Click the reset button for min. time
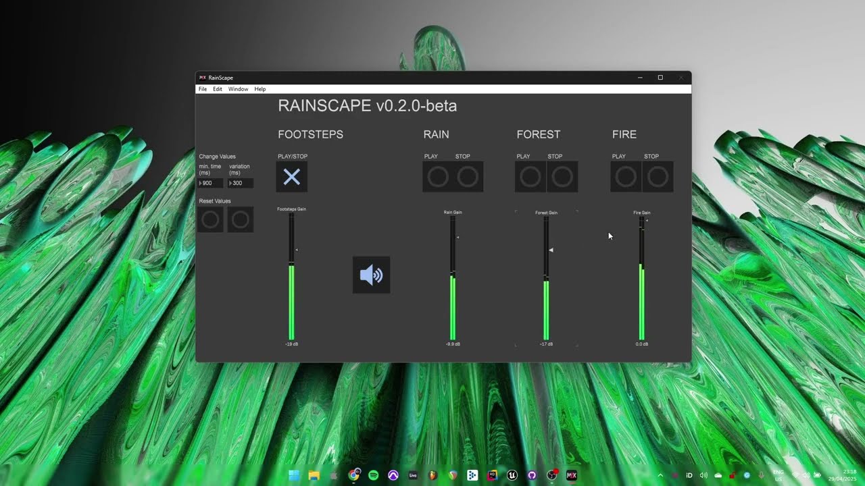This screenshot has height=486, width=865. 211,219
